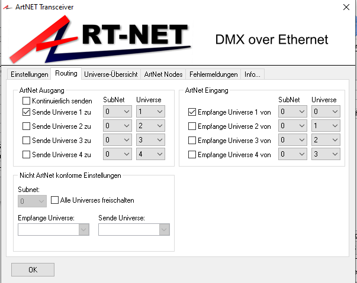
Task: Click 'Nicht ArtNet konforme Einstellungen' label
Action: 70,175
